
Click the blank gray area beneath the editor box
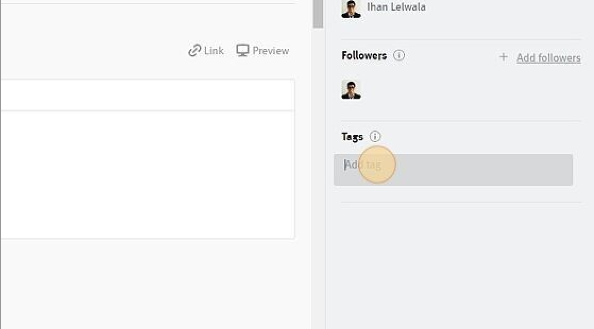coord(154,281)
